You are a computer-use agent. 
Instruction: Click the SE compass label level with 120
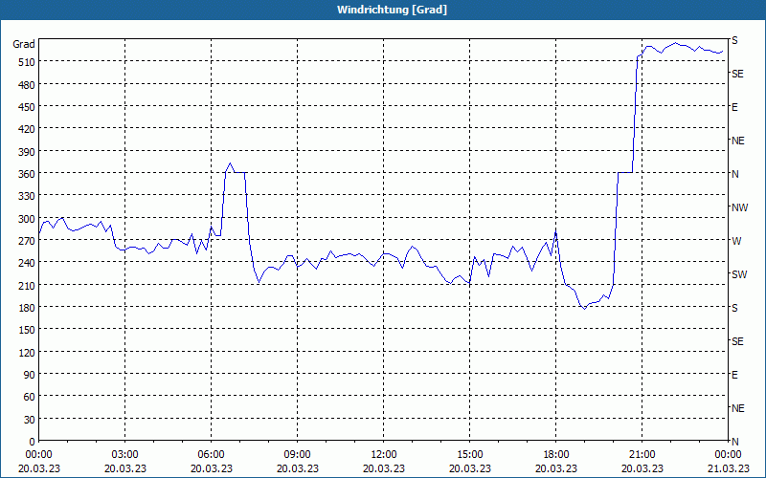(x=737, y=341)
